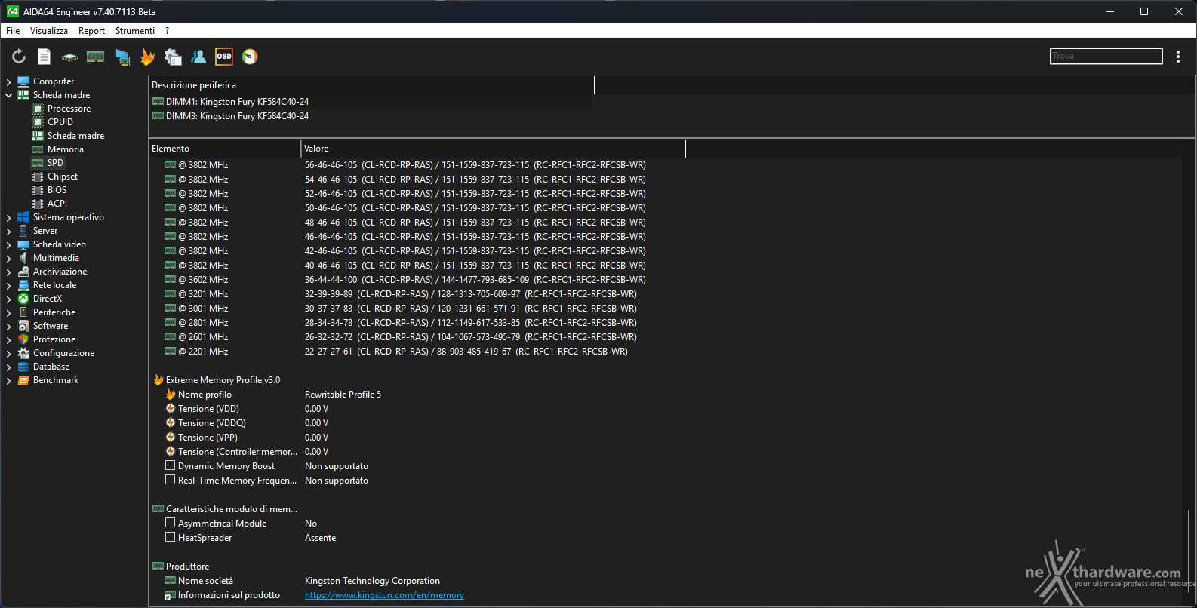
Task: Expand the Server tree node
Action: (9, 231)
